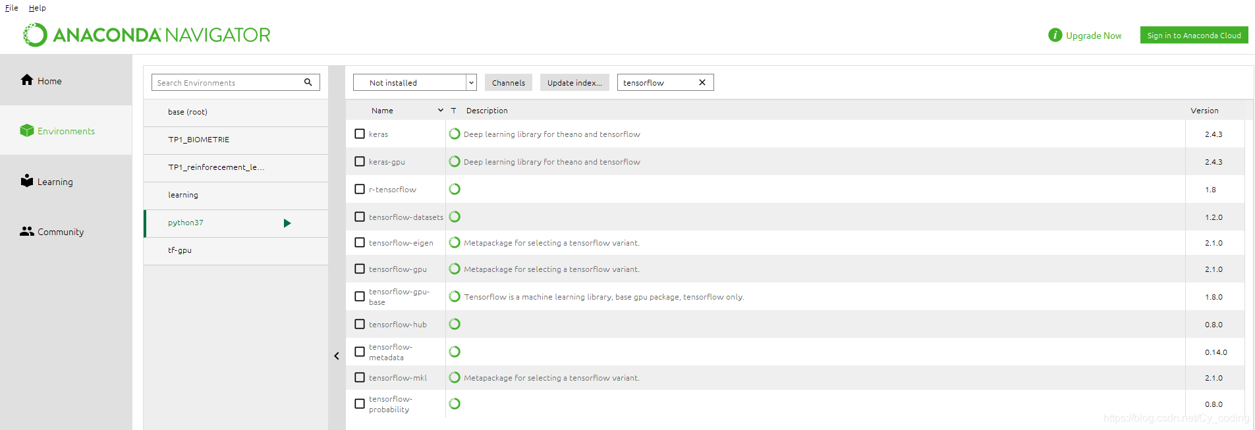Select the learning environment

tap(236, 195)
